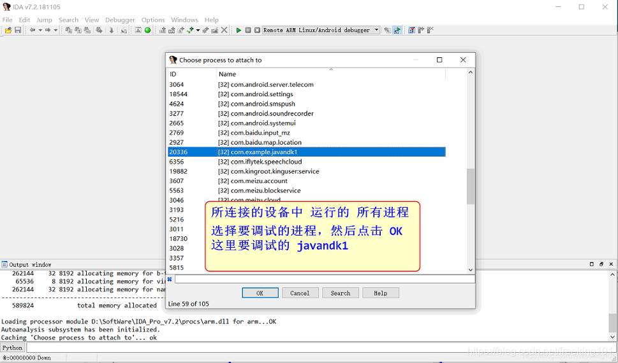Click the icon just right of the debugger dropdown
Viewport: 618px width, 363px height.
(387, 31)
